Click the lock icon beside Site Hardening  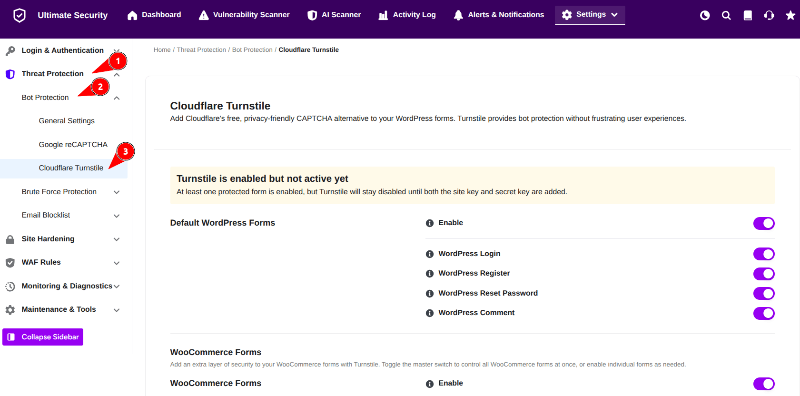click(10, 239)
